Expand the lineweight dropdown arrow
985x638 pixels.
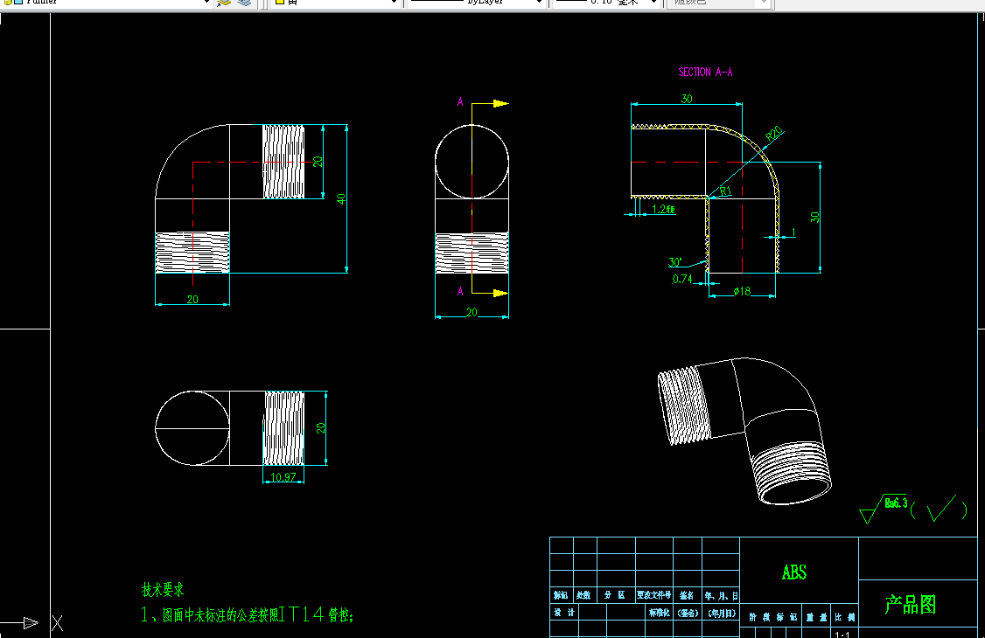[654, 3]
